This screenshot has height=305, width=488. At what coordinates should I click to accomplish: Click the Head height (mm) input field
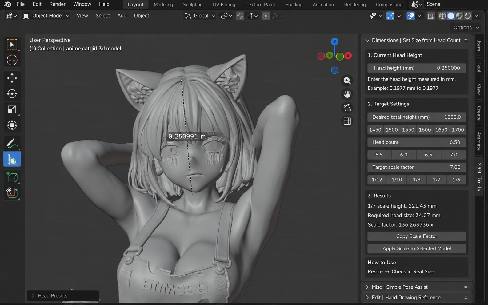pyautogui.click(x=417, y=68)
